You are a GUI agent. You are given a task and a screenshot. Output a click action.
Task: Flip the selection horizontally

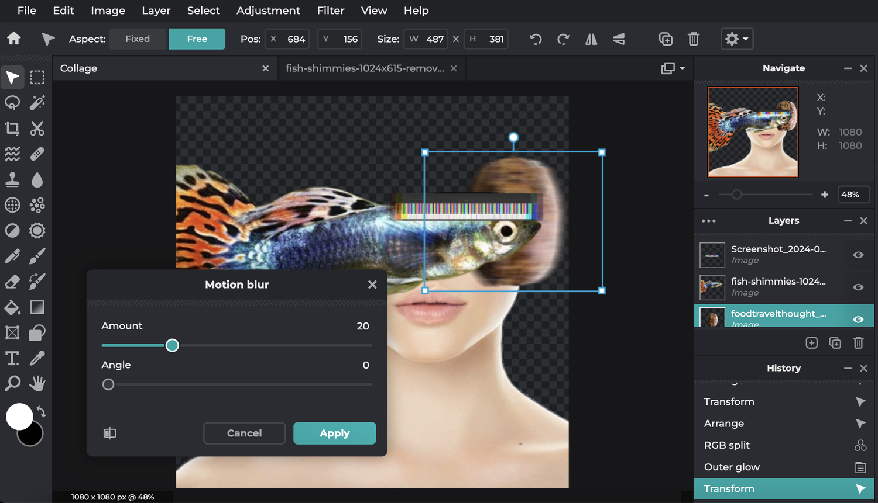tap(591, 39)
